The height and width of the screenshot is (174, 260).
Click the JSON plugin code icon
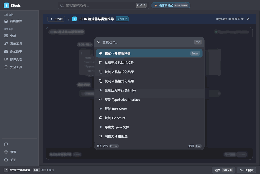click(74, 19)
